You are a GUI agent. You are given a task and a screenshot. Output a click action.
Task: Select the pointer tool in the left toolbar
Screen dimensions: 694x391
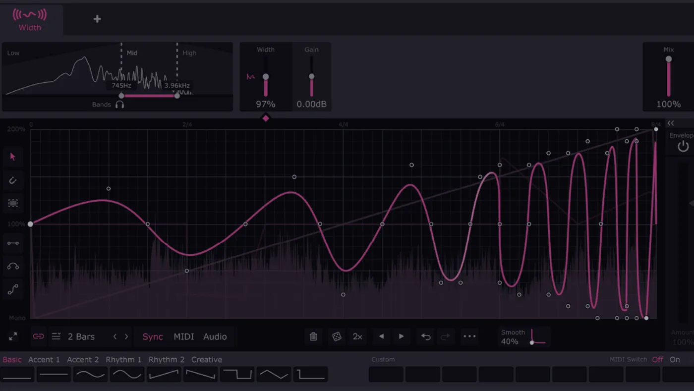click(x=13, y=157)
